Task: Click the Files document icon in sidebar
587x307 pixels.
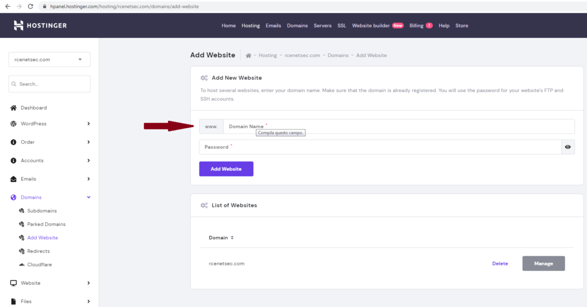Action: (x=14, y=301)
